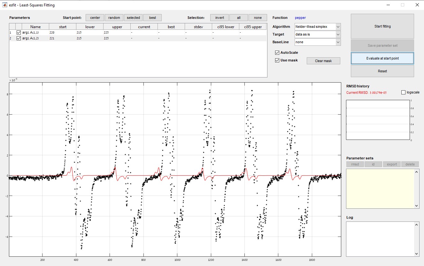Screen dimensions: 424x266
Task: Click the MATLAB icon in the title bar
Action: [5, 5]
